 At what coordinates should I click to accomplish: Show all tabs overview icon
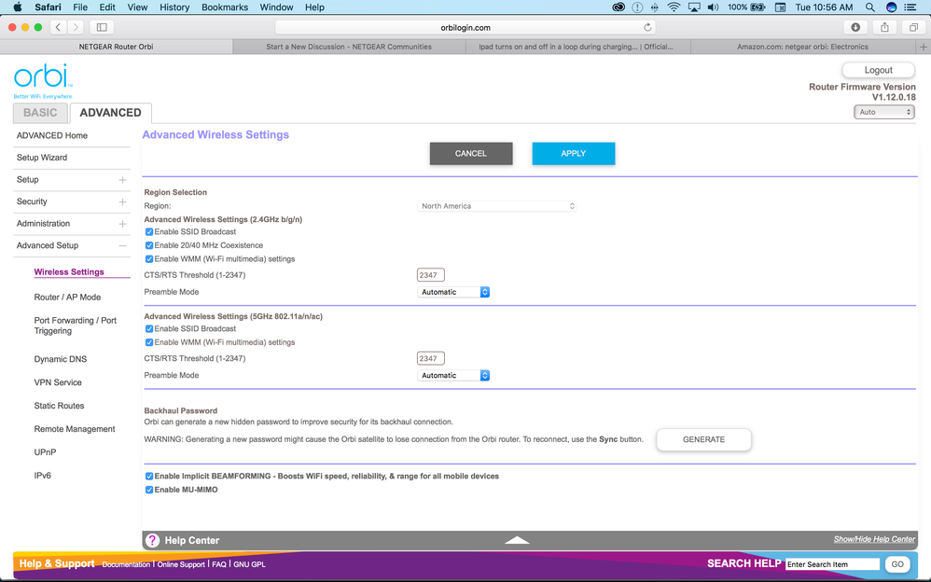[x=914, y=27]
